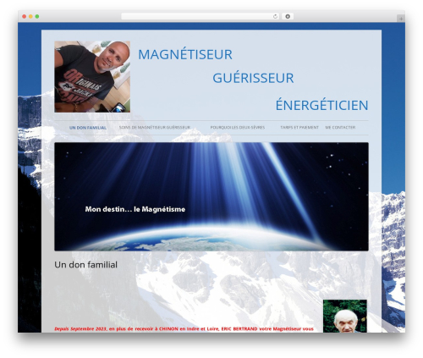Image resolution: width=423 pixels, height=358 pixels.
Task: Click the red 'Depuis Septembre 2023' paragraph
Action: pyautogui.click(x=184, y=329)
